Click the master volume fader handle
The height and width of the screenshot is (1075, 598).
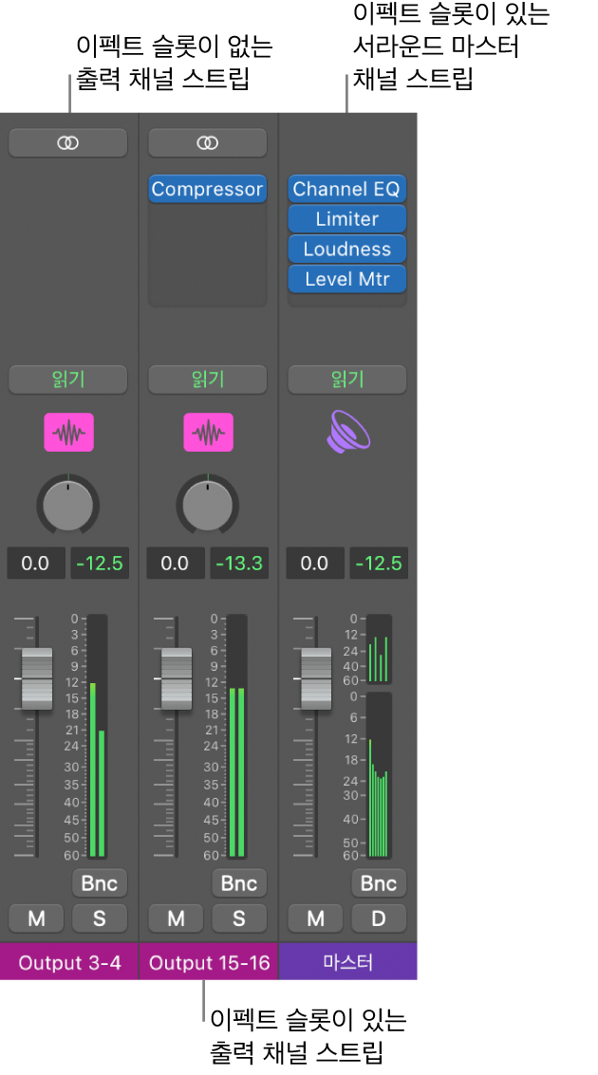pos(316,678)
